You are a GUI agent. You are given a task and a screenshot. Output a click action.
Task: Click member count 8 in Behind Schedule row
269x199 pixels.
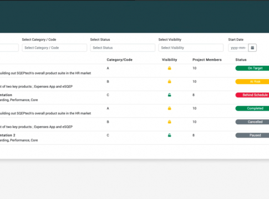pyautogui.click(x=194, y=95)
